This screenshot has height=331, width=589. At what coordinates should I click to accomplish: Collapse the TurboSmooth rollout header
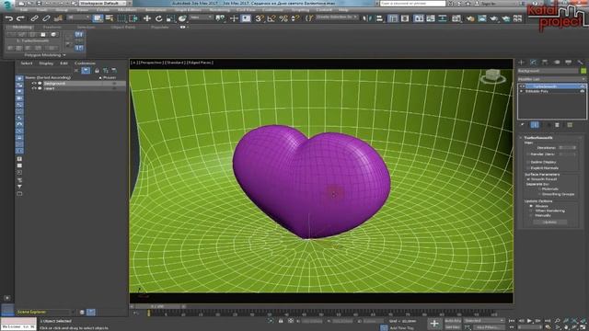tap(551, 138)
